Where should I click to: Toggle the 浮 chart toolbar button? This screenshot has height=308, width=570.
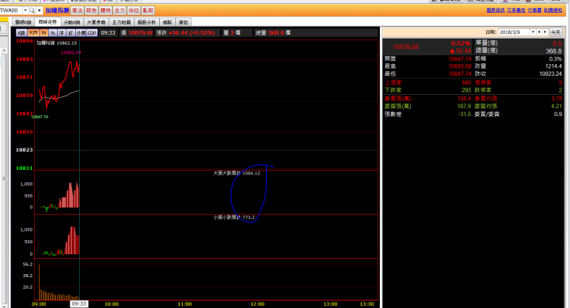click(62, 32)
